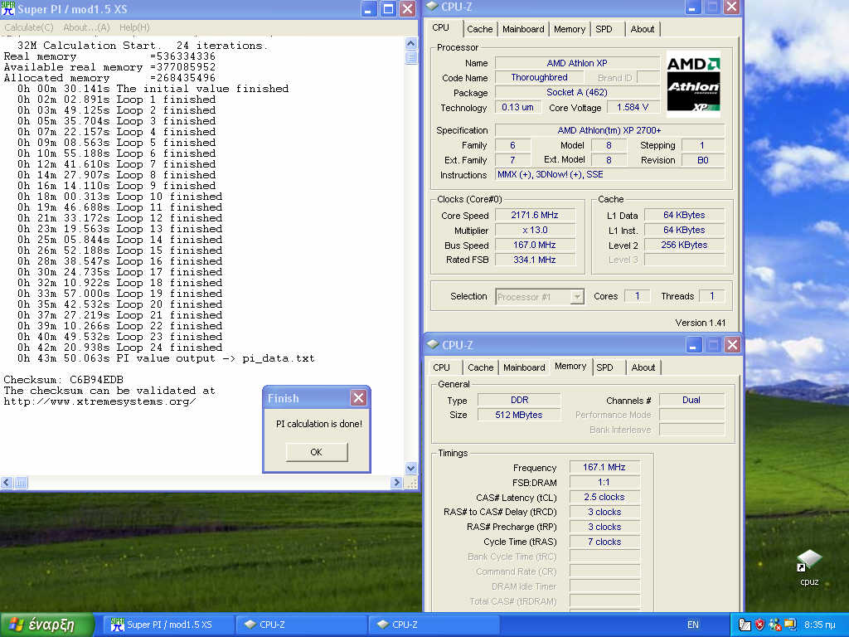Switch to second CPU-Z taskbar button
849x637 pixels.
(433, 625)
